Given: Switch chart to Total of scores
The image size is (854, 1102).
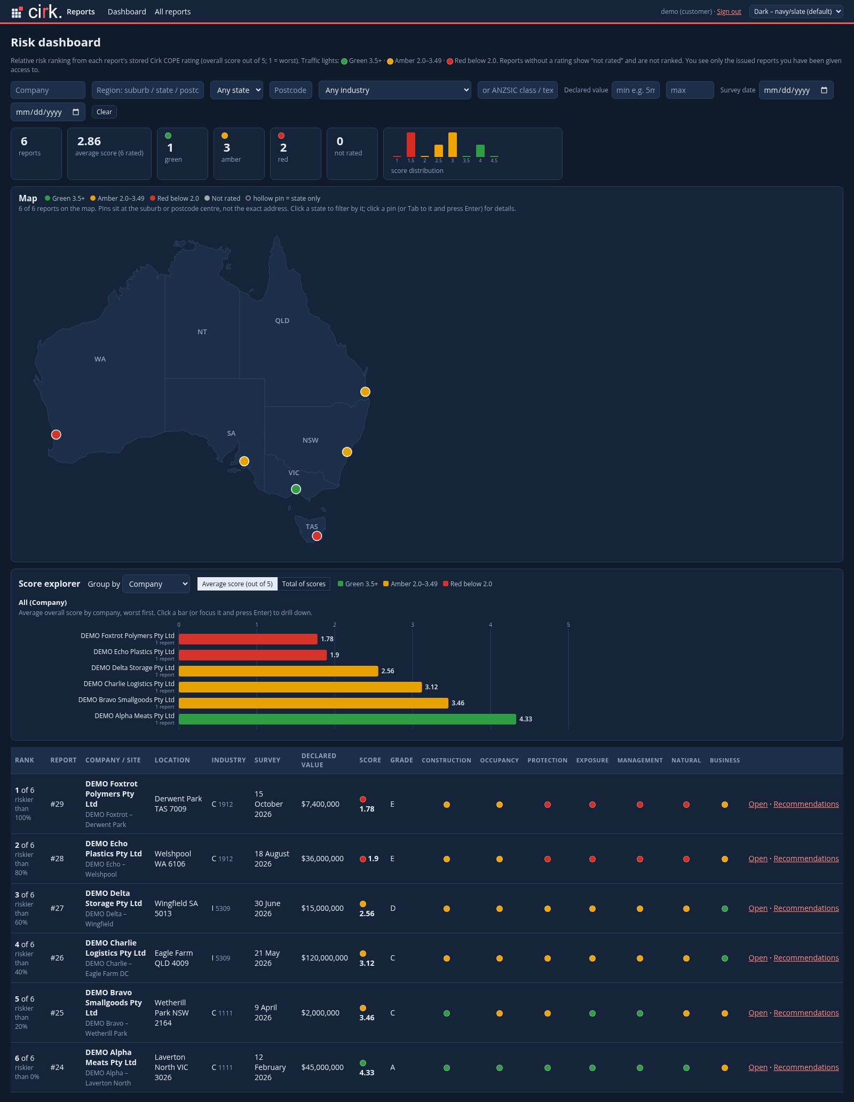Looking at the screenshot, I should (304, 584).
